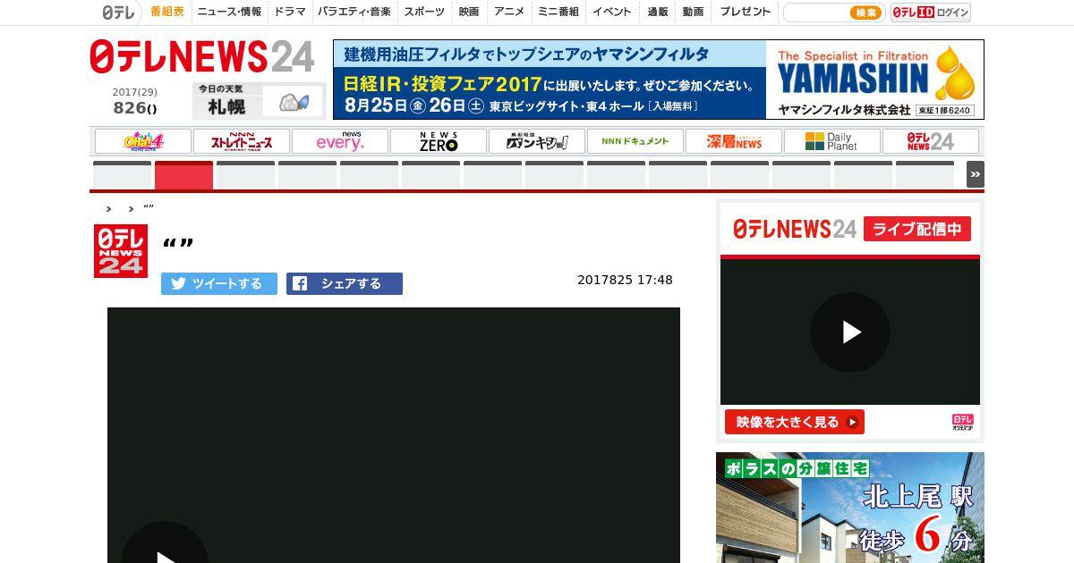The width and height of the screenshot is (1074, 563).
Task: Click the orange 検索 search button
Action: point(866,13)
